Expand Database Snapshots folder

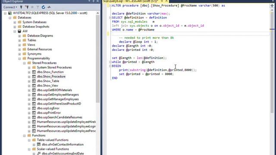[x=15, y=27]
